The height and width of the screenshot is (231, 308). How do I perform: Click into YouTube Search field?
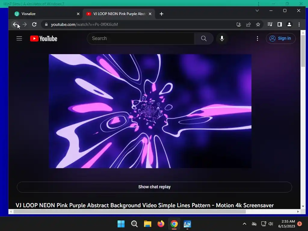click(141, 38)
